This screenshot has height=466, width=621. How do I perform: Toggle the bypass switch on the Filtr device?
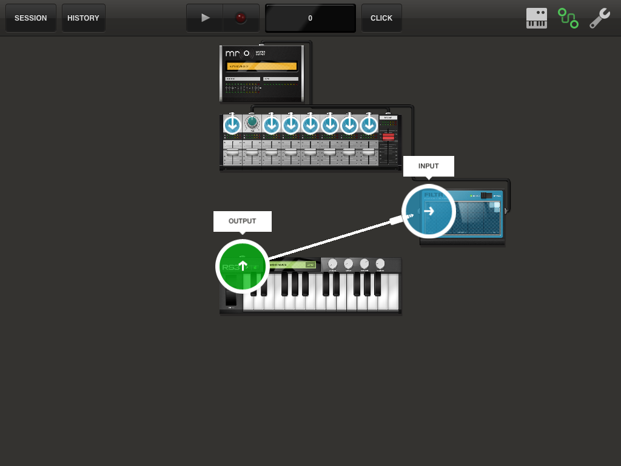click(486, 195)
